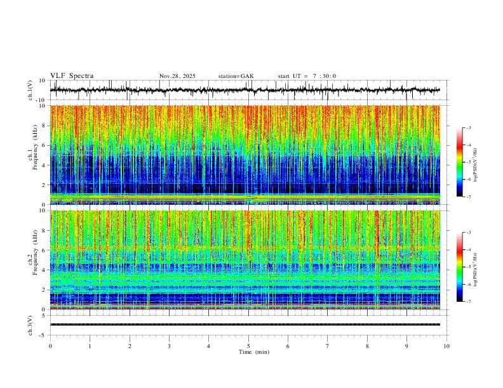
Task: Click the "VLF Spectra" plot title
Action: [72, 76]
